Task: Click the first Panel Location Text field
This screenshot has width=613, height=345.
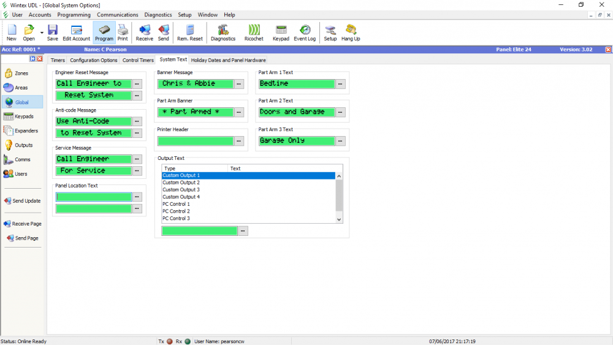Action: (93, 197)
